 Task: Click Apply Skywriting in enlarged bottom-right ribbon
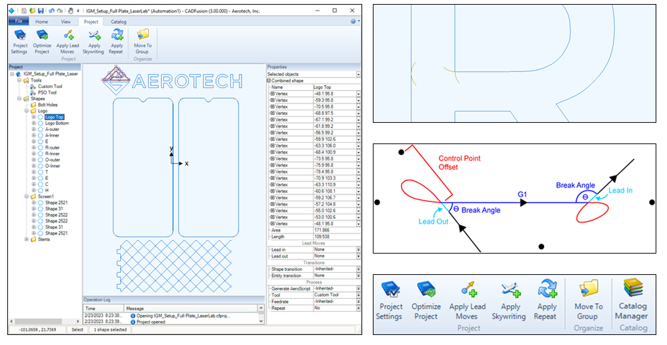(x=510, y=302)
